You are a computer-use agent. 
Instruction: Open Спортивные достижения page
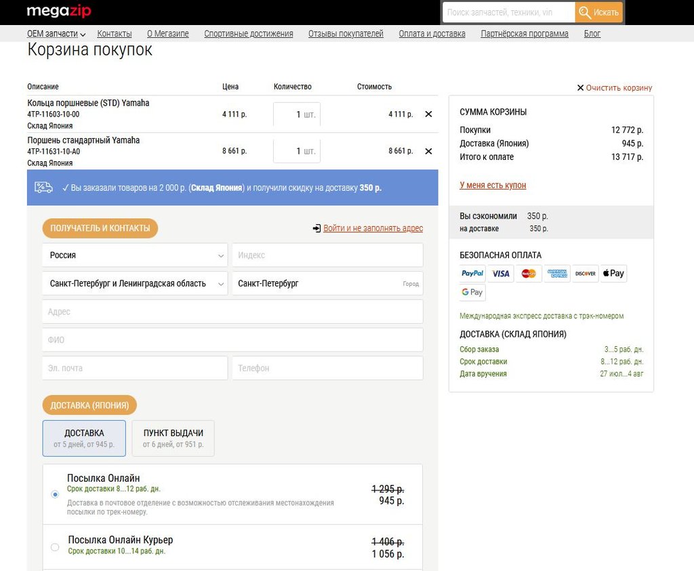[x=248, y=34]
